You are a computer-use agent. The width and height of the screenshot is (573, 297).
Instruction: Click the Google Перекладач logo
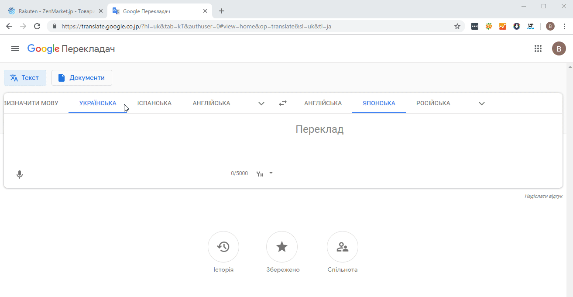(71, 48)
